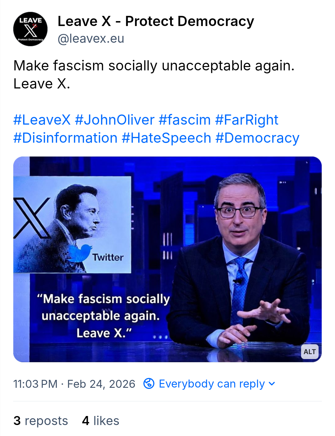The image size is (335, 436).
Task: Click the Leave X profile avatar
Action: pos(30,29)
